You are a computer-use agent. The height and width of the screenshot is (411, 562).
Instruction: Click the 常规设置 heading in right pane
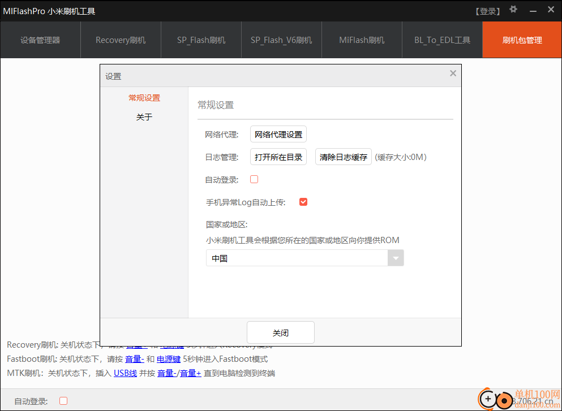tap(216, 105)
